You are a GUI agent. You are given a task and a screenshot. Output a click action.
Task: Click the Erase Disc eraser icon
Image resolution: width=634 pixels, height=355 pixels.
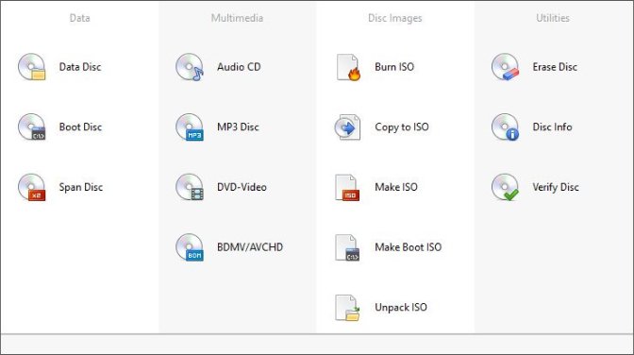point(505,67)
